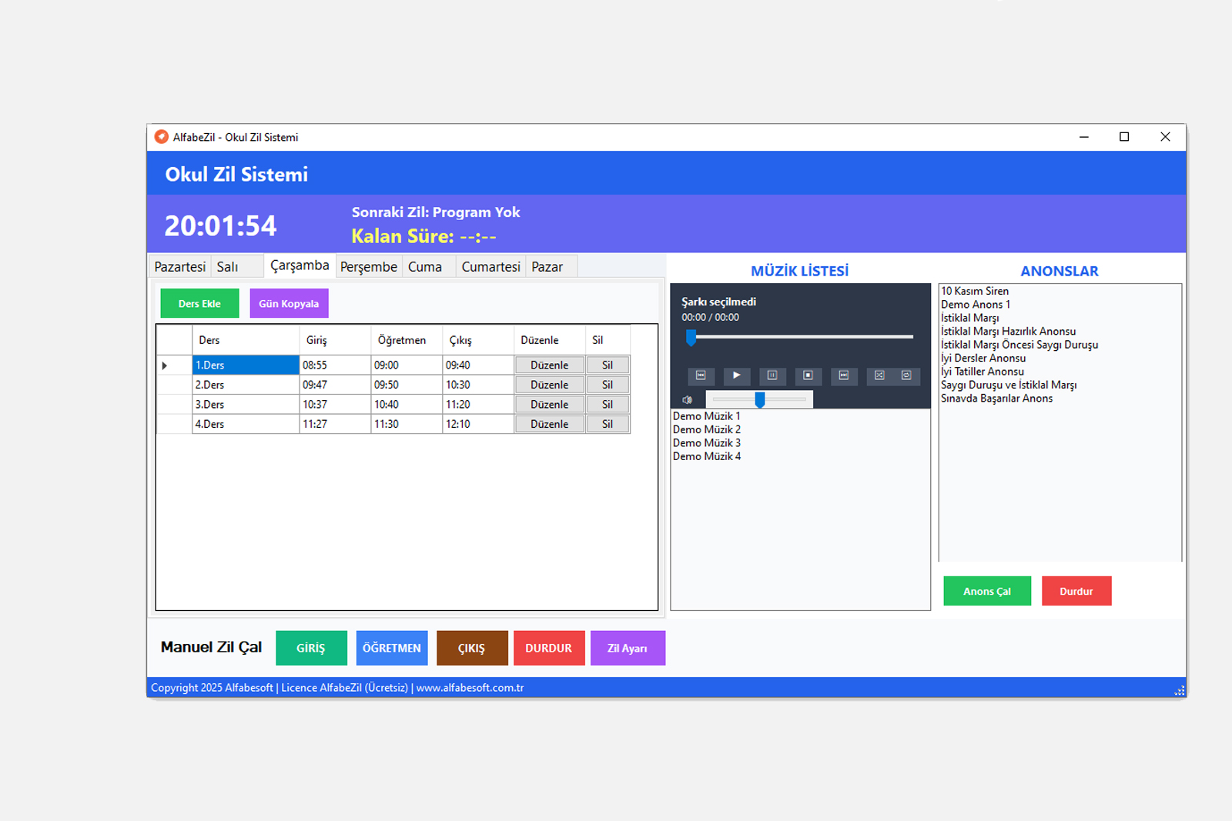Mute the speaker volume icon
The width and height of the screenshot is (1232, 821).
[x=687, y=400]
